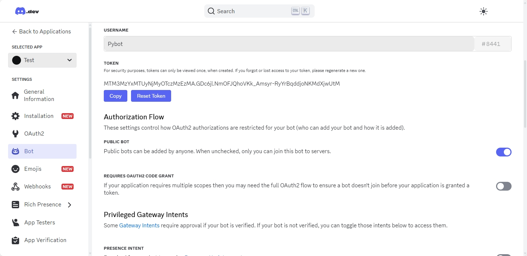Click the Test app avatar circle

coord(17,60)
